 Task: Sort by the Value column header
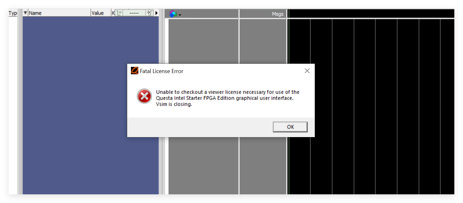pos(101,13)
